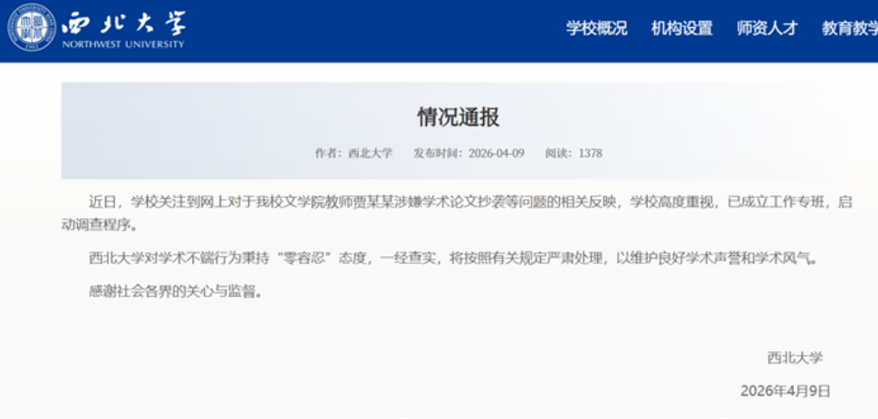Click the 情况通报 article title

(458, 118)
